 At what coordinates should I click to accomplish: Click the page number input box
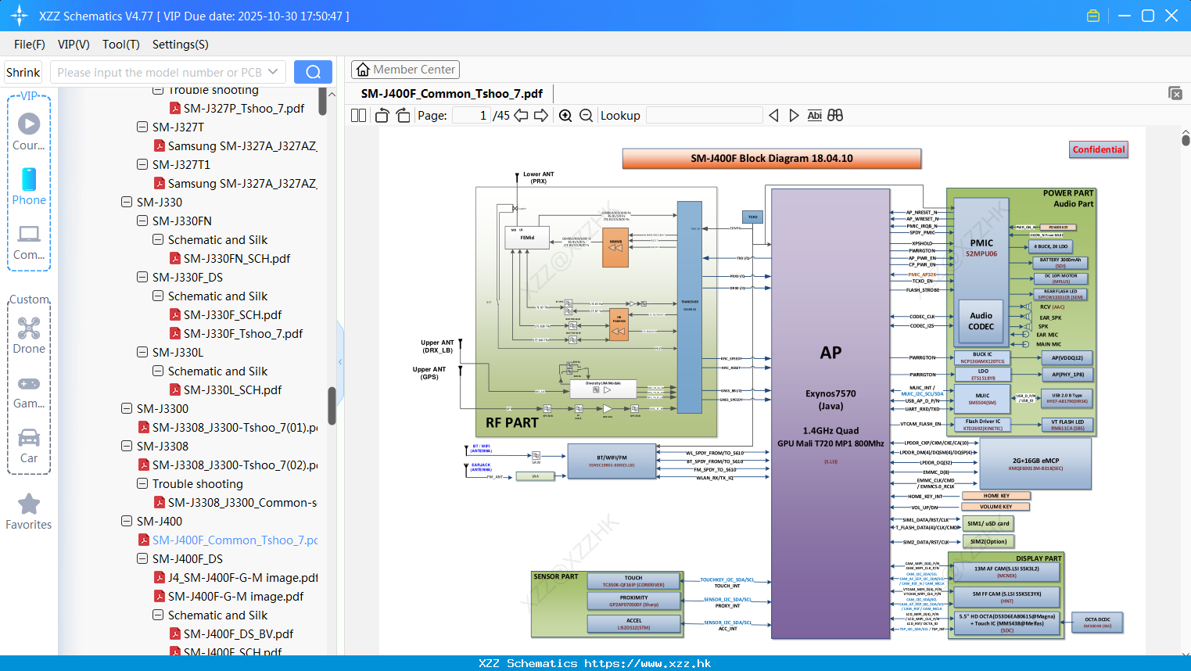[472, 115]
